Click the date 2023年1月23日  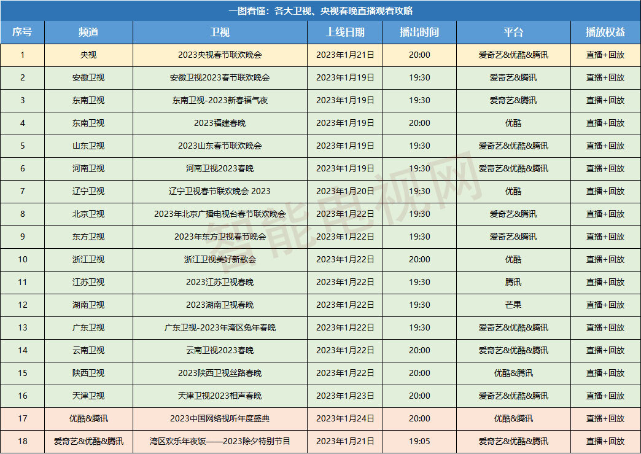tap(345, 396)
